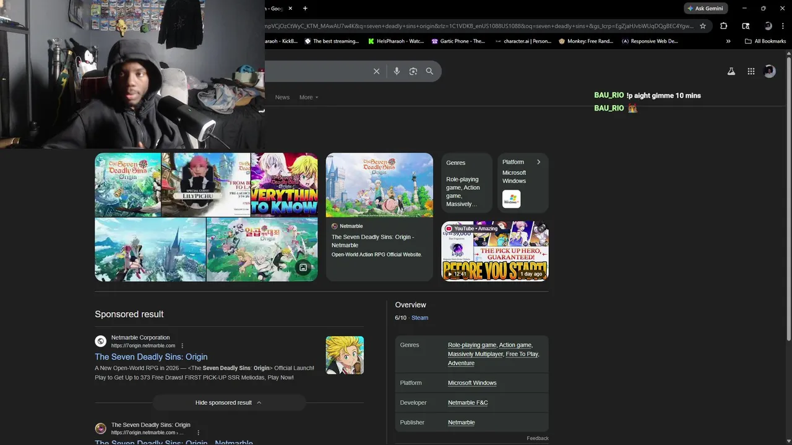Click the Steam rating link
792x445 pixels.
click(420, 318)
